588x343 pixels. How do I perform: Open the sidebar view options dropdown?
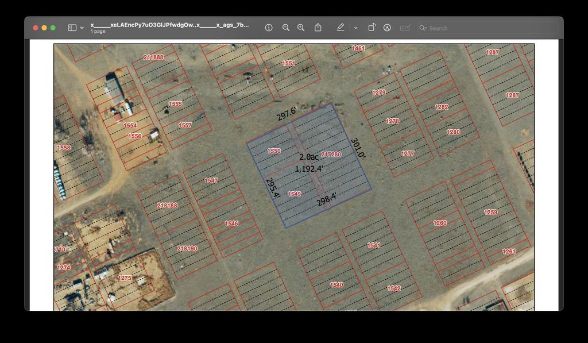tap(82, 28)
